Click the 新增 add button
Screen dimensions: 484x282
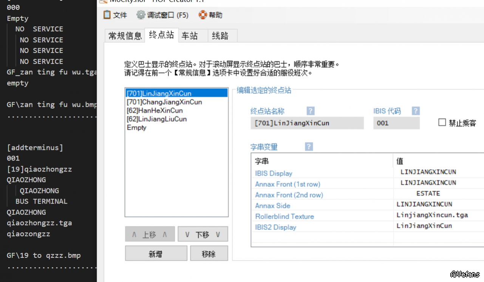tap(156, 254)
